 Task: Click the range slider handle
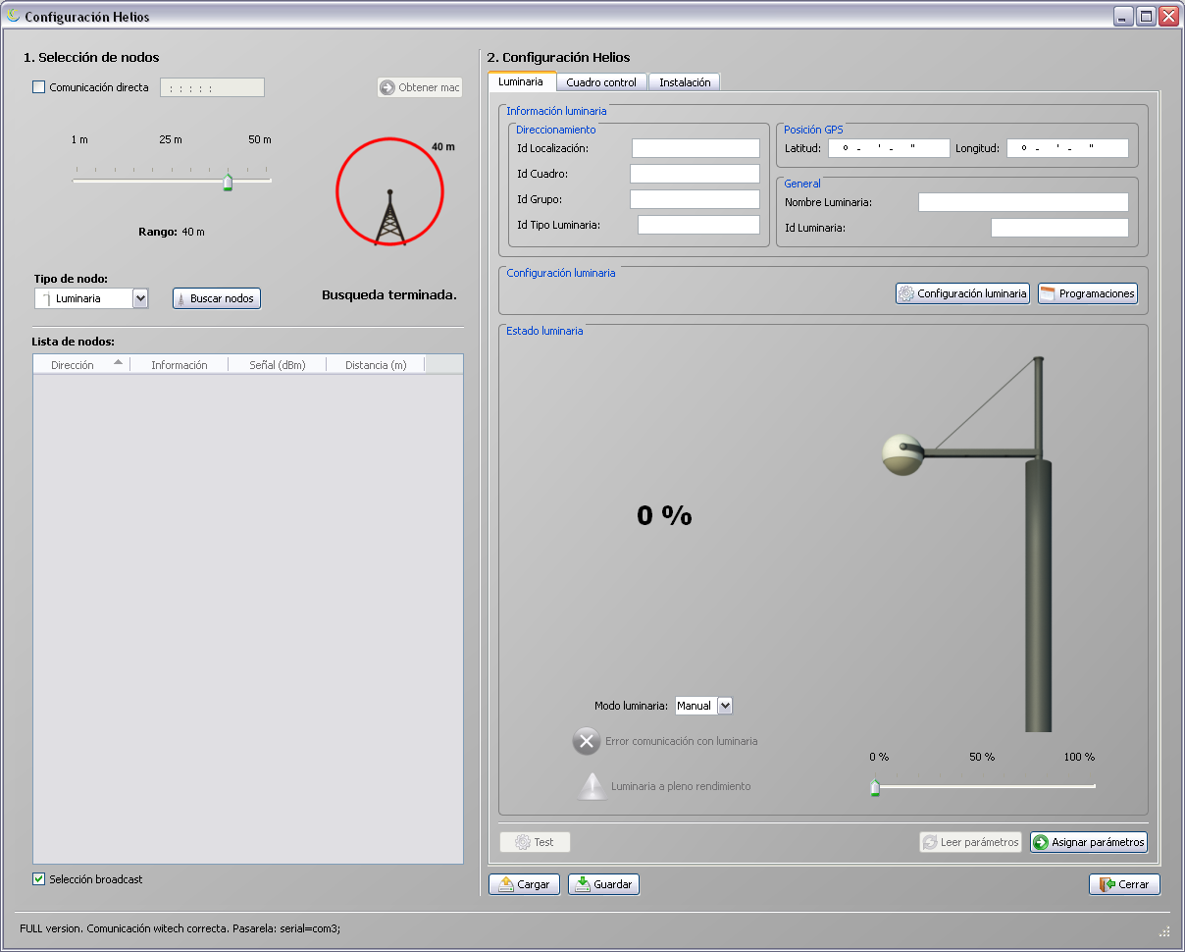pyautogui.click(x=228, y=182)
